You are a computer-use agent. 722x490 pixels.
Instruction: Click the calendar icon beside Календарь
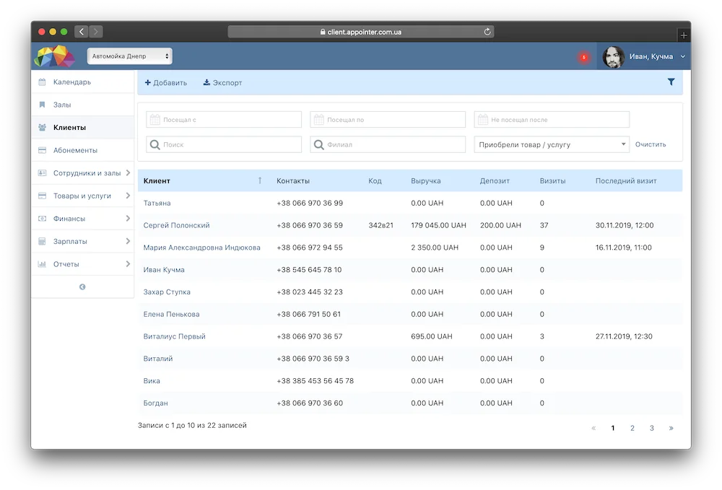[x=42, y=82]
